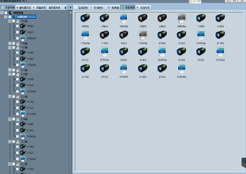Select the 311XS camera in the device grid

85,68
